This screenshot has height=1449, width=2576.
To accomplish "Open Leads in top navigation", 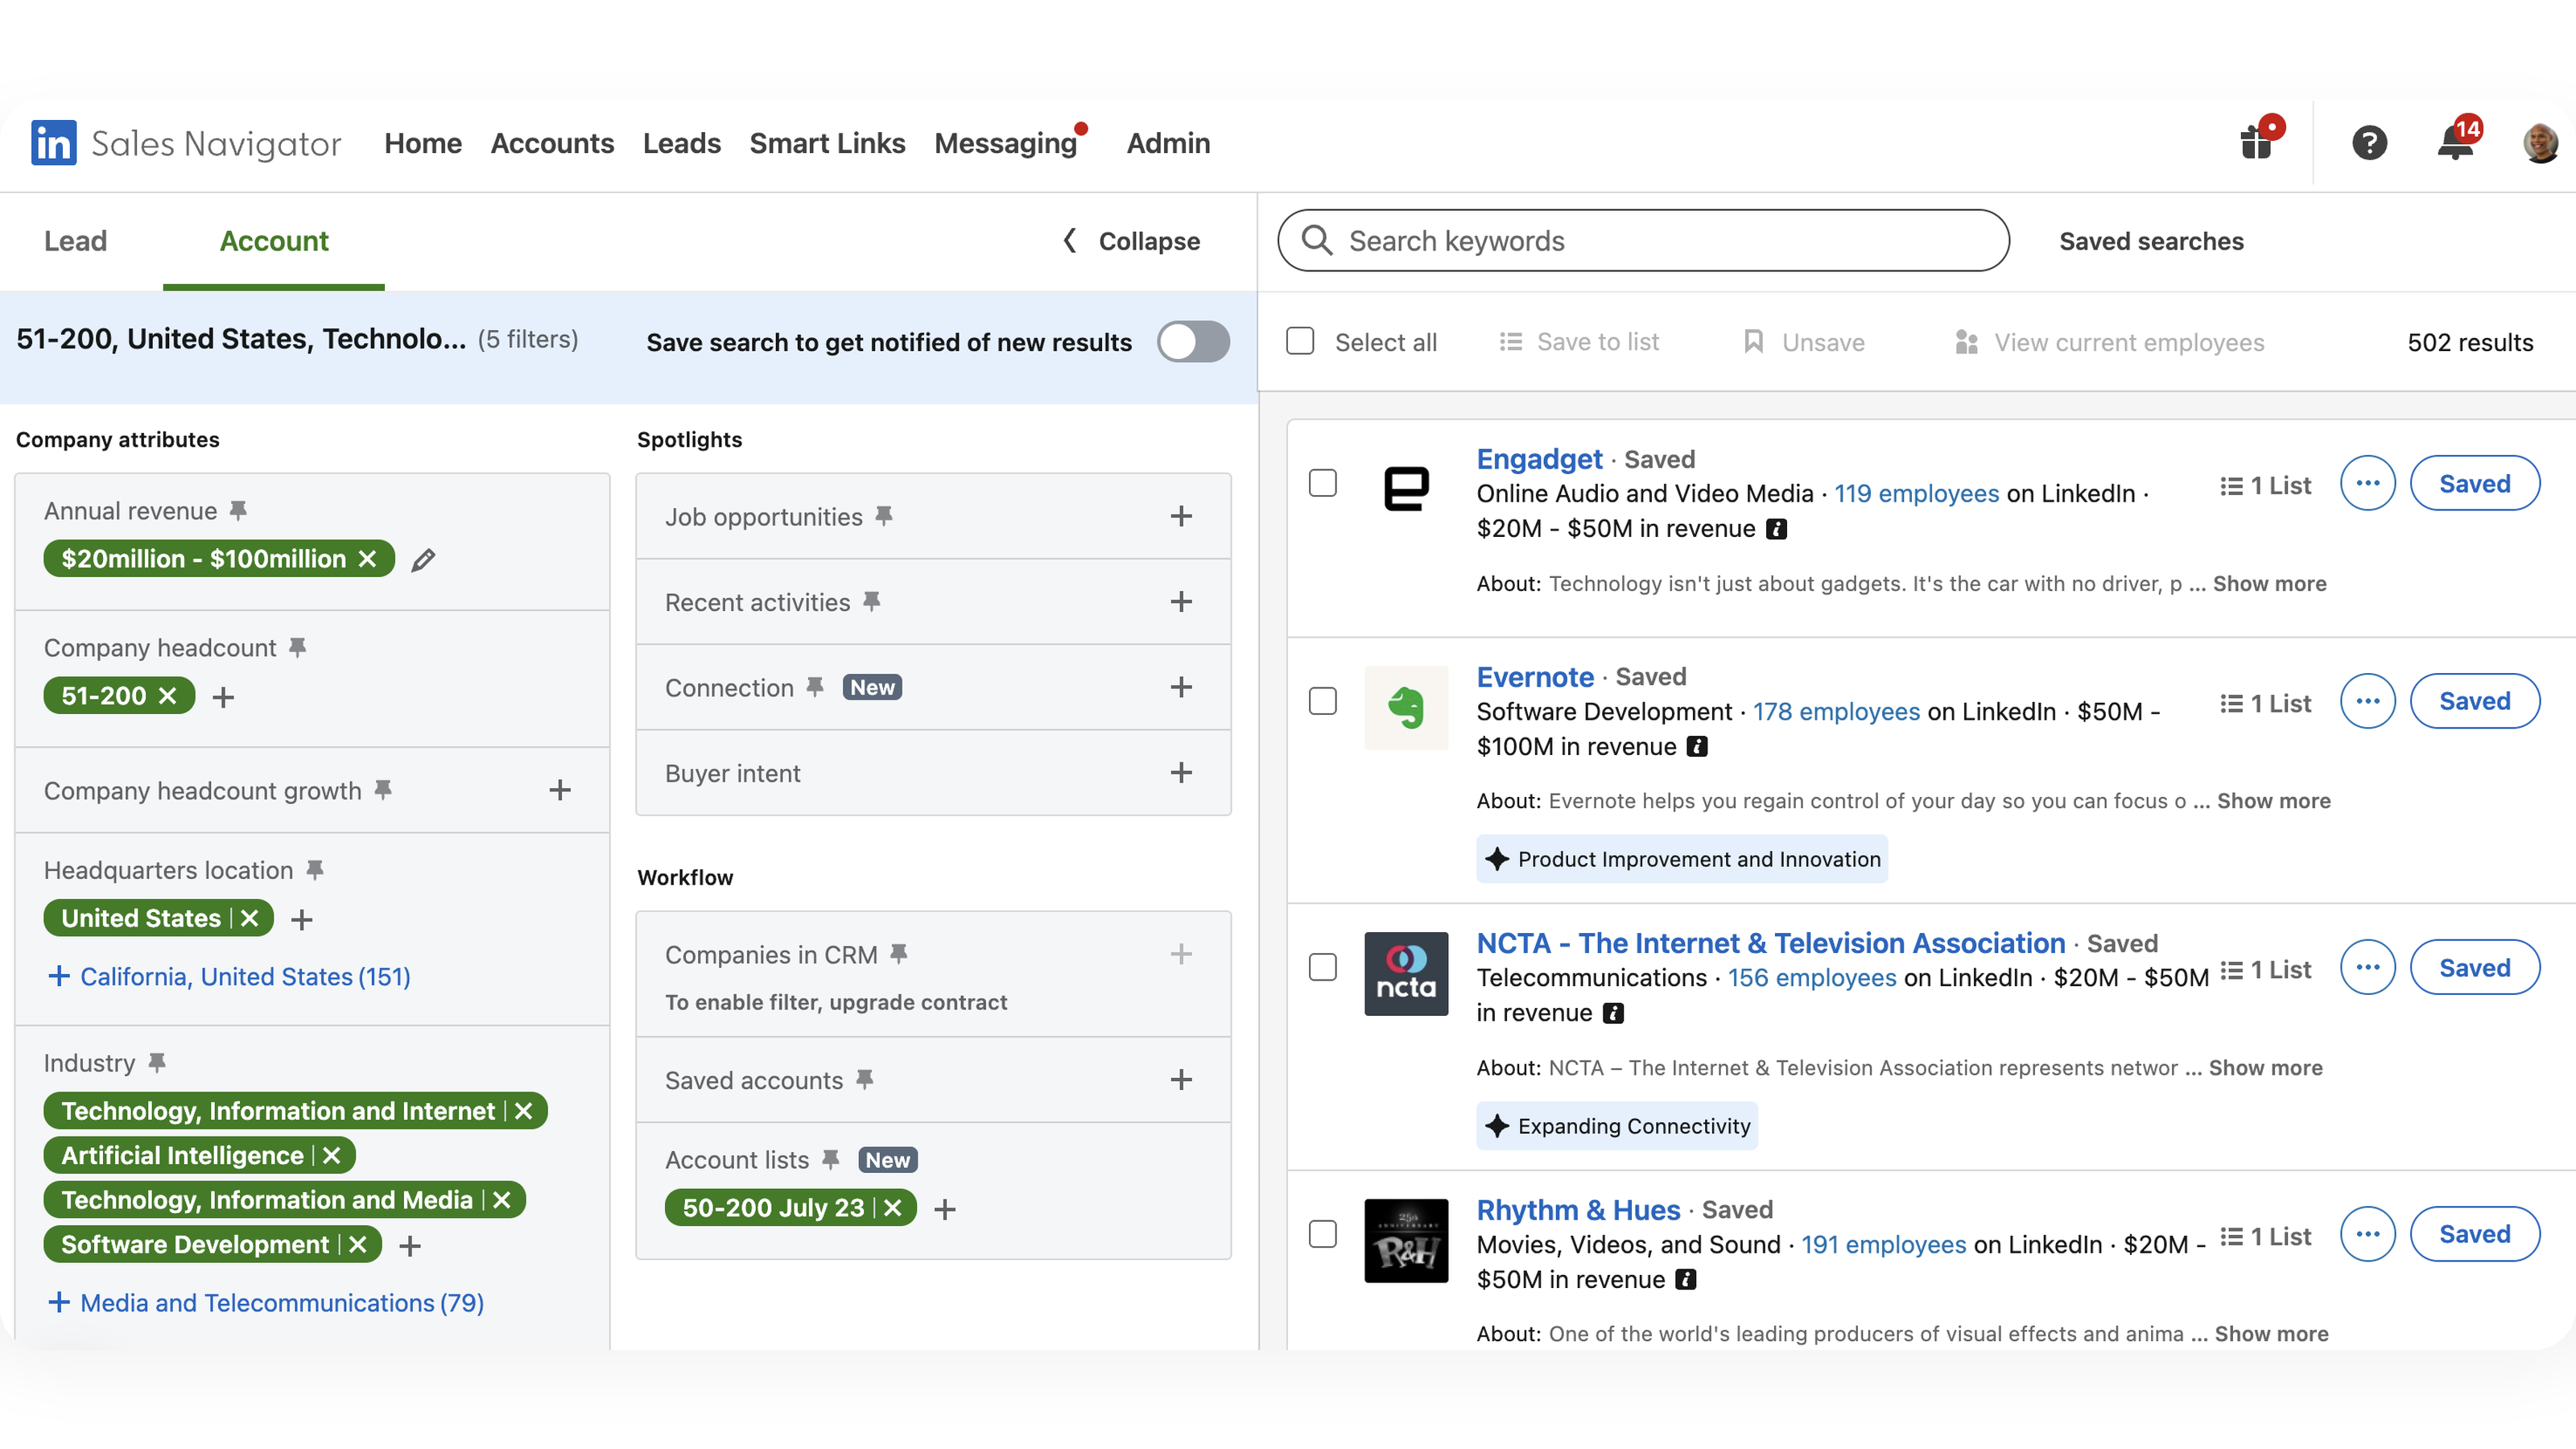I will click(682, 143).
